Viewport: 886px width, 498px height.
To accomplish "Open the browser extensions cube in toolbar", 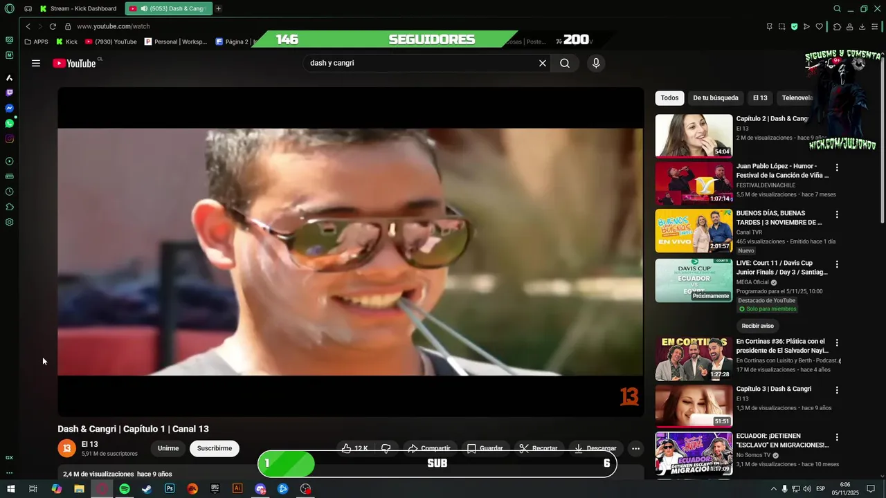I will coord(837,26).
